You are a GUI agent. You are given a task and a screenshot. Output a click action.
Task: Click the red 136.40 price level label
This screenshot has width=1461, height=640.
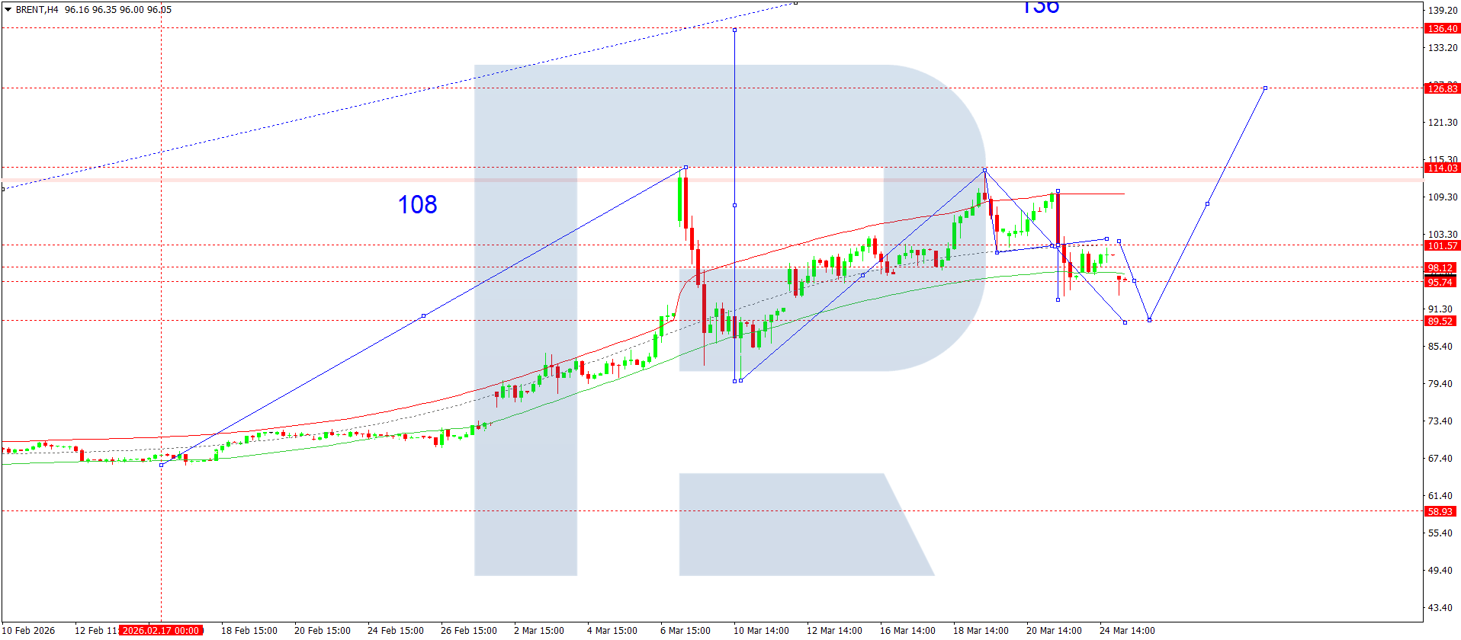pos(1441,28)
